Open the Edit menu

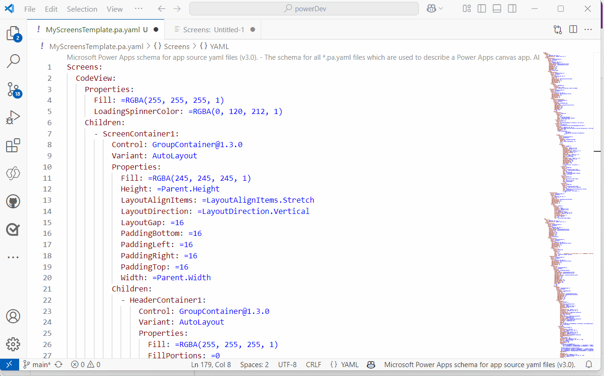[50, 8]
